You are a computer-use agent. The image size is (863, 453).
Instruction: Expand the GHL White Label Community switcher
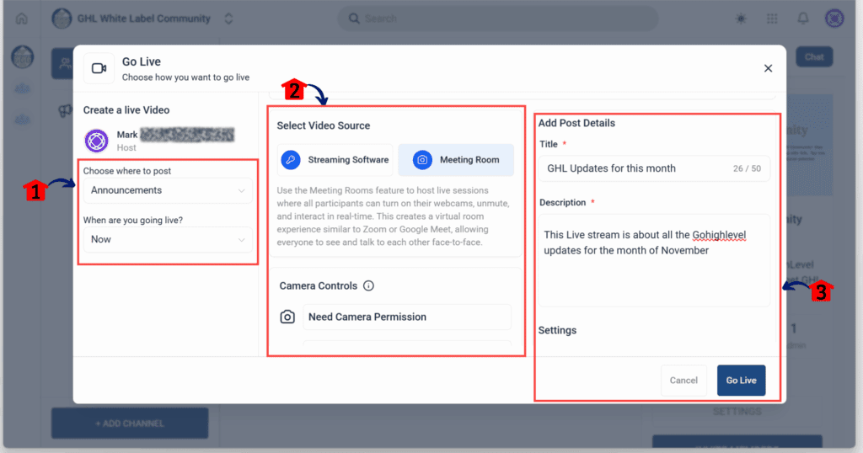(x=229, y=19)
